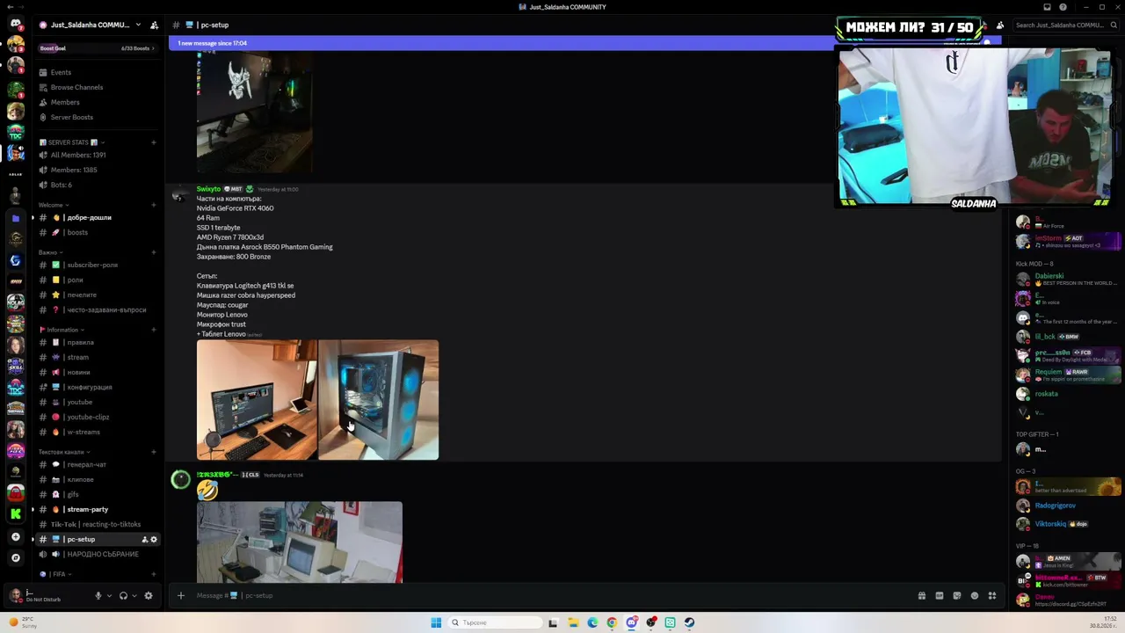Click username Swixyto in the message
This screenshot has width=1125, height=633.
pos(208,189)
